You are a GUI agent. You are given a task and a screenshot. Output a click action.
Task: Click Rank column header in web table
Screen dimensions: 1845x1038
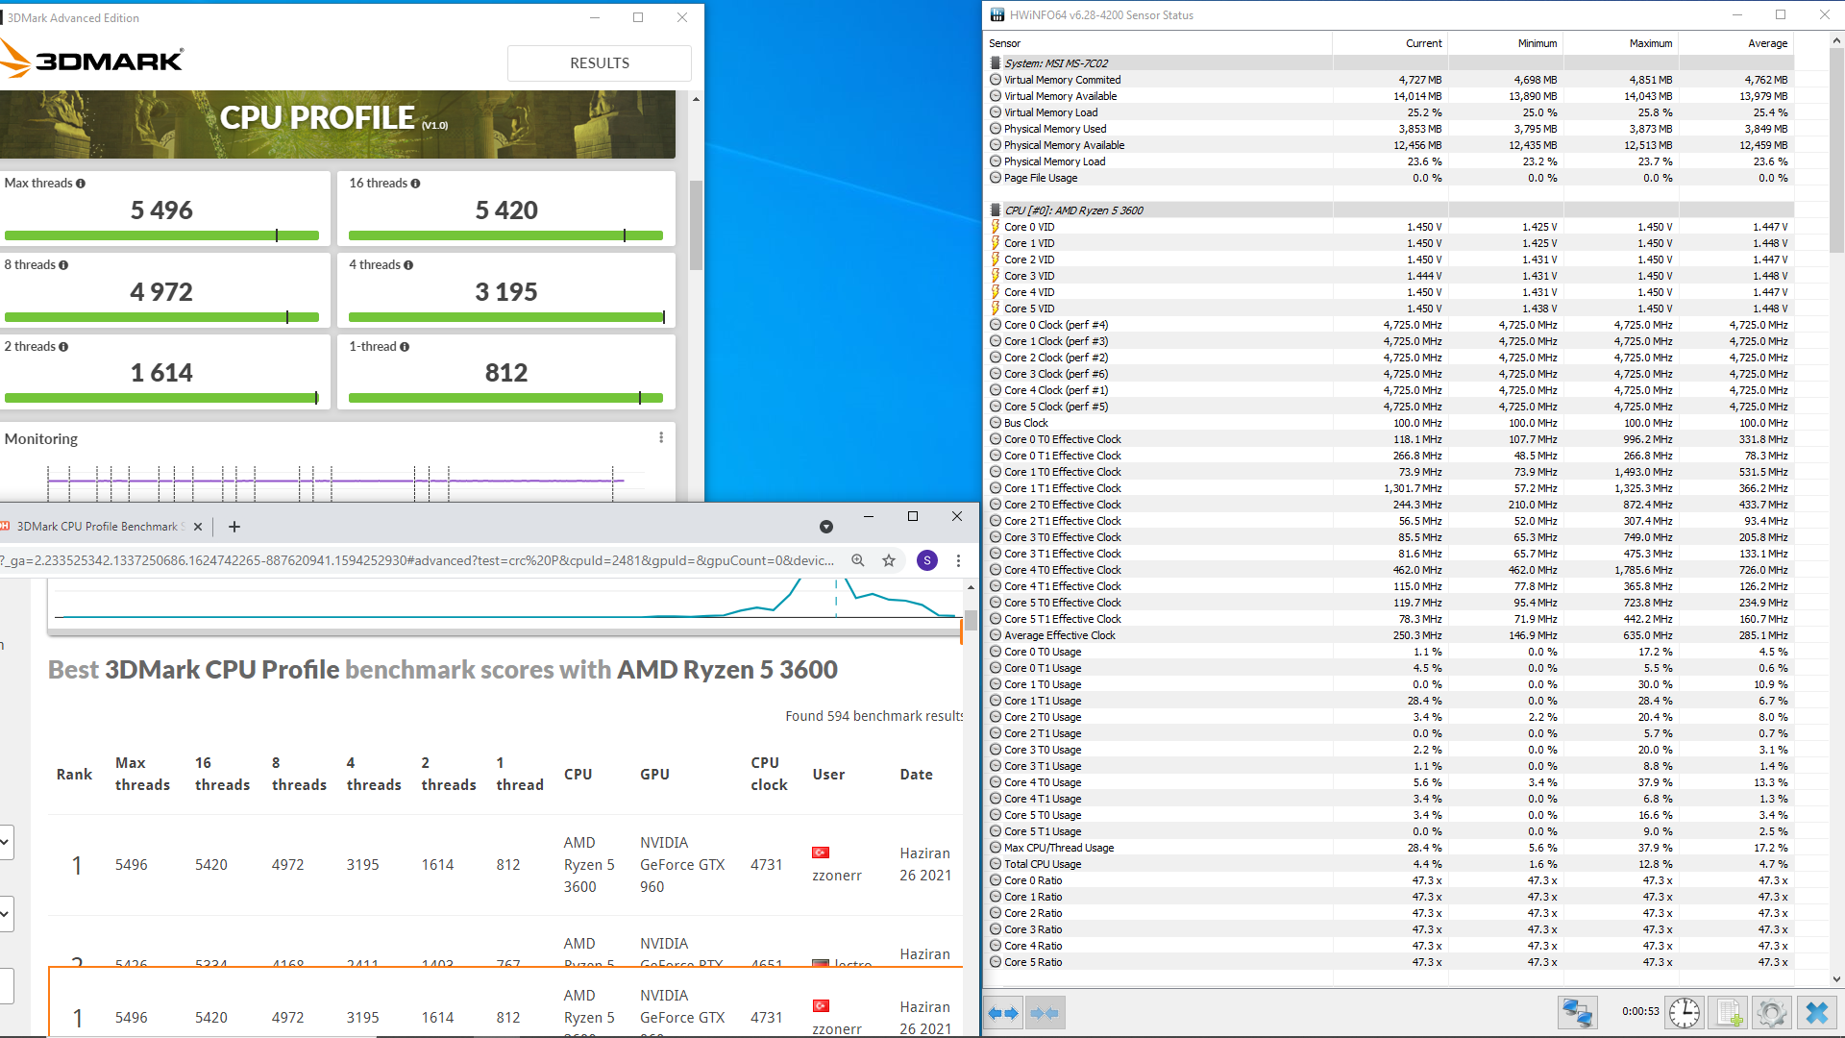click(74, 775)
